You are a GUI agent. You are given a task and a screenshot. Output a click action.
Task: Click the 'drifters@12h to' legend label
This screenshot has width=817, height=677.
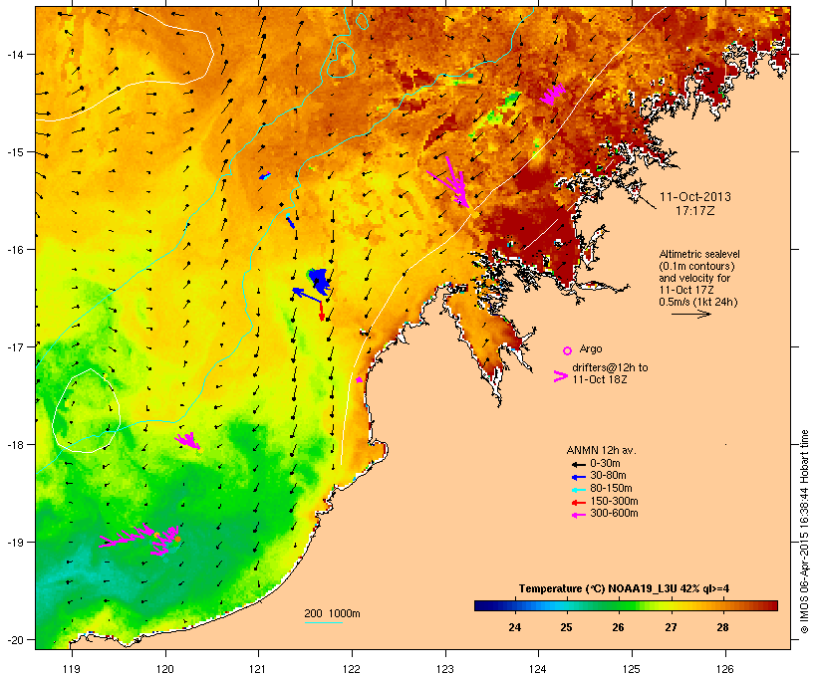click(x=610, y=367)
